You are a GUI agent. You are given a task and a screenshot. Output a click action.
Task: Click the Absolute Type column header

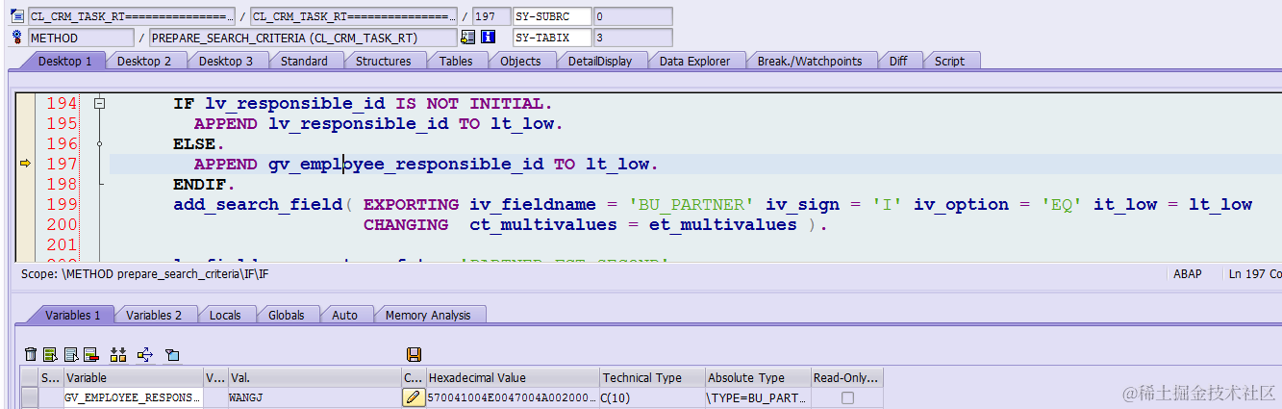coord(758,378)
